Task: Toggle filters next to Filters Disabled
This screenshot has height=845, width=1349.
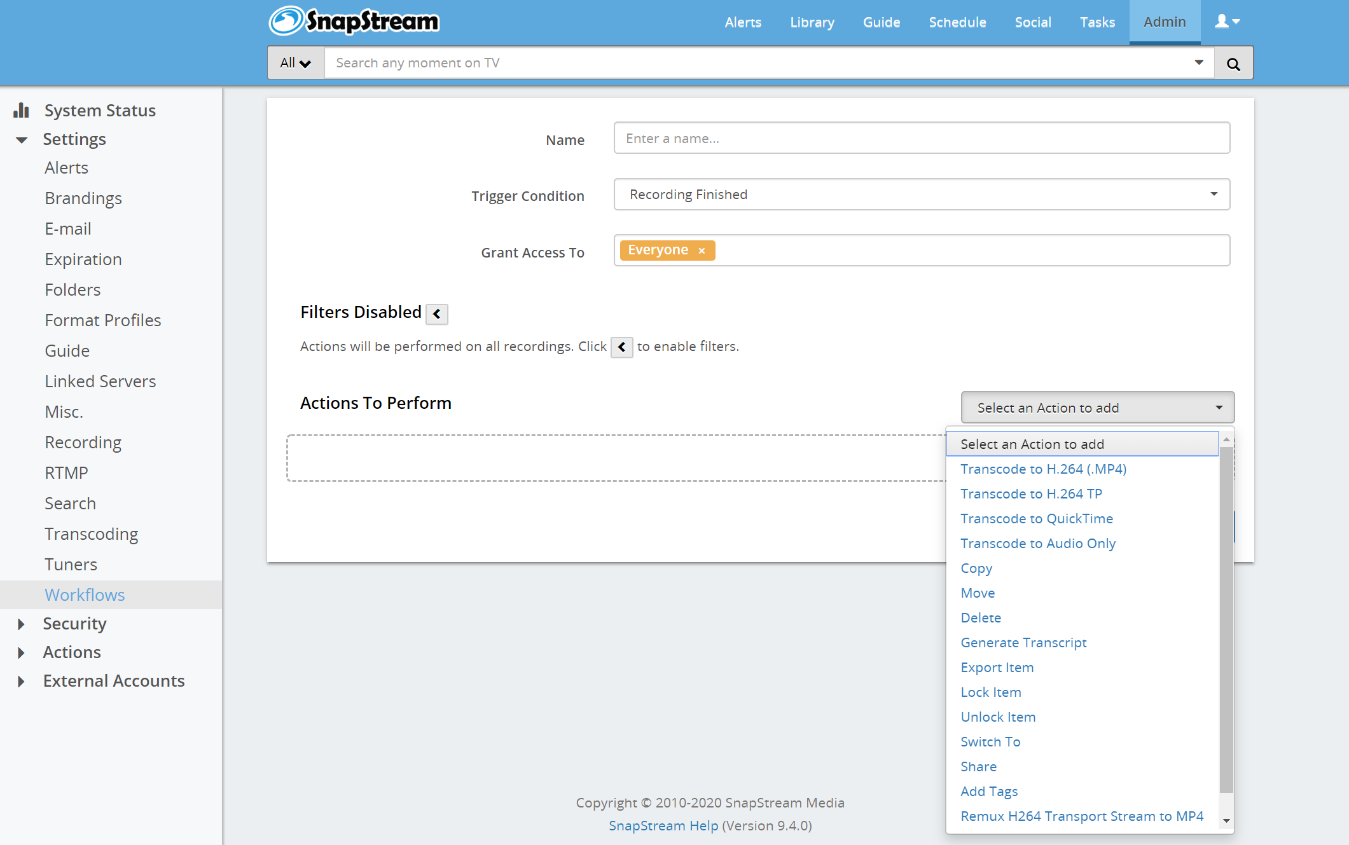Action: click(437, 314)
